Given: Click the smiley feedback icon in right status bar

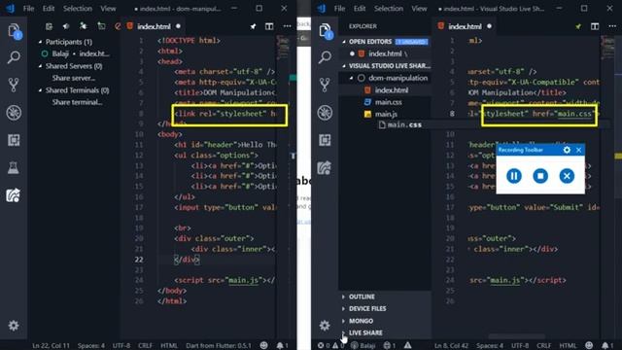Looking at the screenshot, I should click(590, 346).
